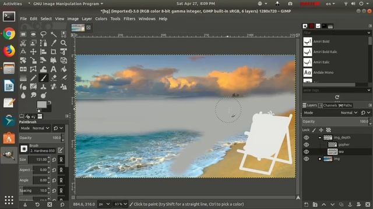Pick the Heal tool
This screenshot has width=373, height=209.
tap(54, 87)
